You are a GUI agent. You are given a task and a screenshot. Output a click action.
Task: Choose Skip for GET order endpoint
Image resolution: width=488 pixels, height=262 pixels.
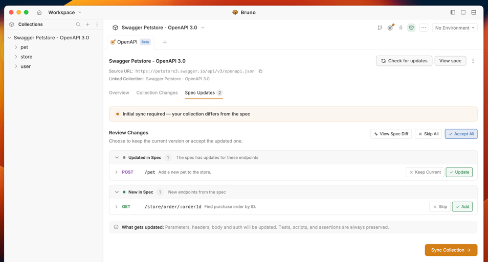click(x=440, y=207)
